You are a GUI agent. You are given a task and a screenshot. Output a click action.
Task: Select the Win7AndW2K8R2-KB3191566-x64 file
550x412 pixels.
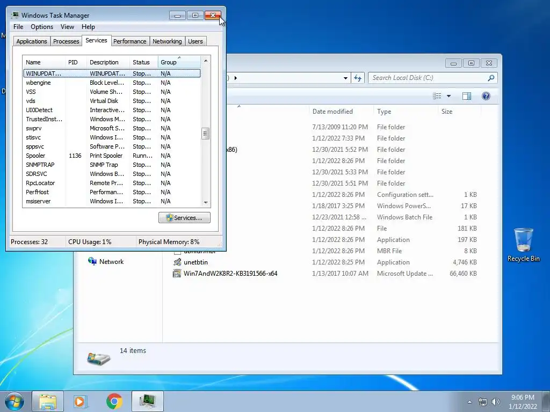coord(325,273)
